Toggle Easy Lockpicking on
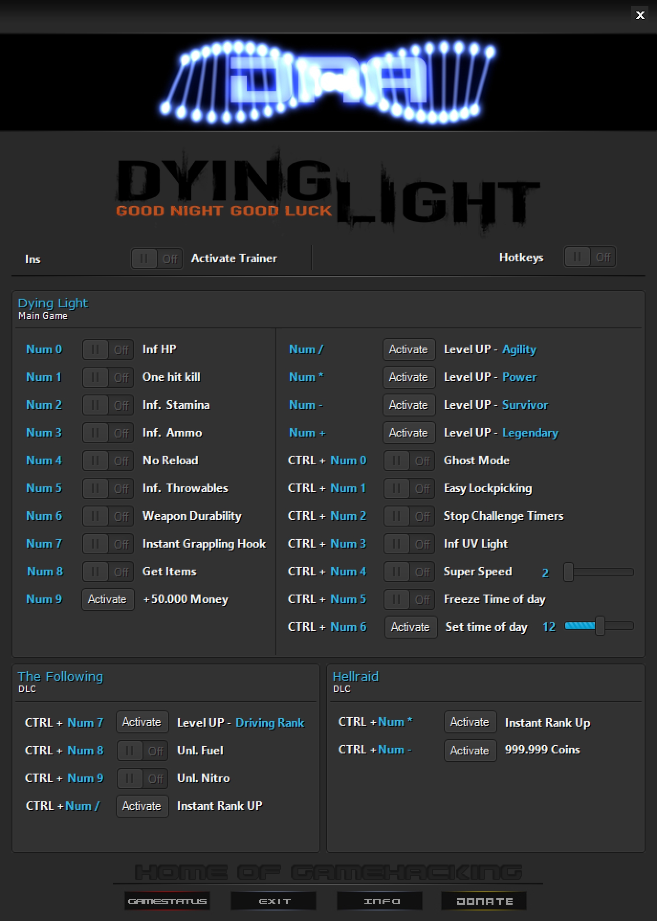Screen dimensions: 657x921 click(409, 488)
